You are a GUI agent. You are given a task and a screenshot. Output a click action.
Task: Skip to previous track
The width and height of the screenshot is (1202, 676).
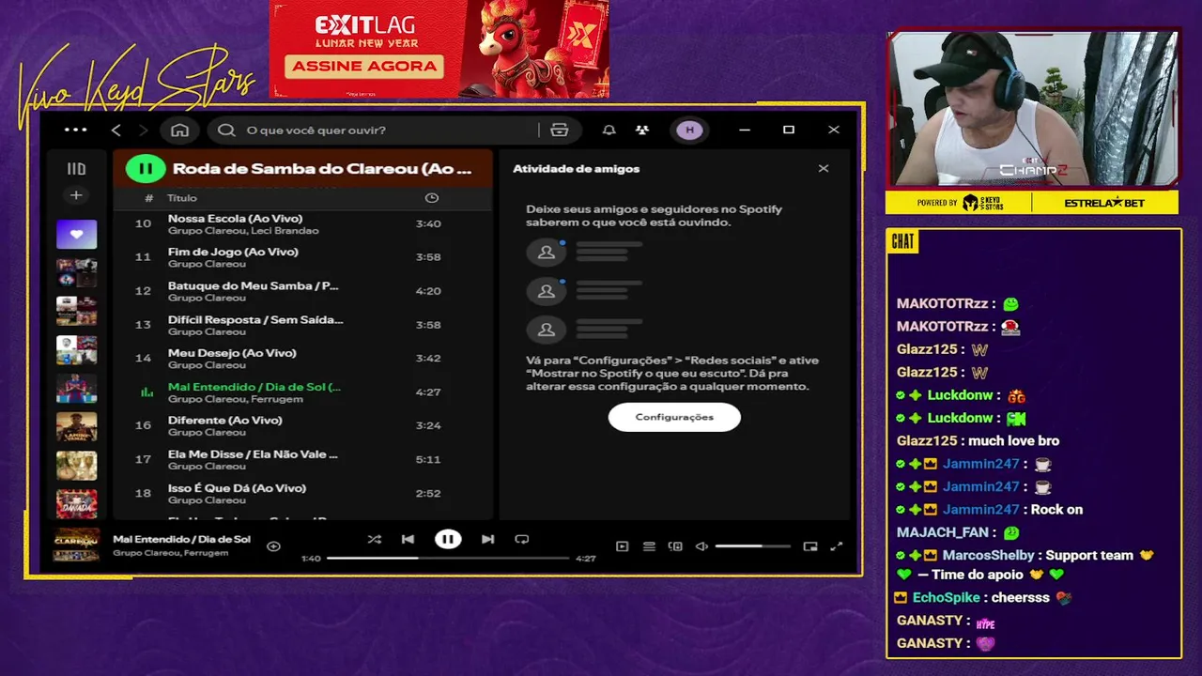coord(408,539)
